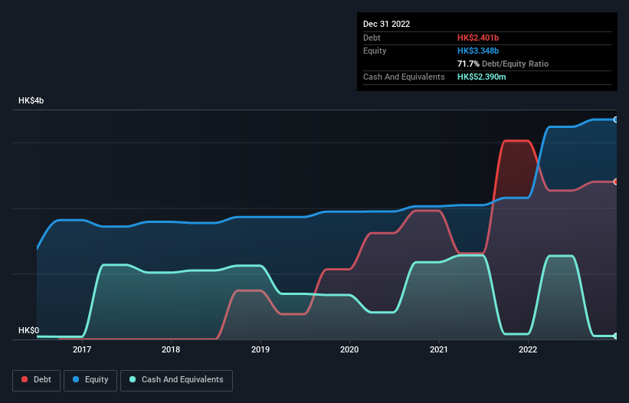
Task: Click the Dec 31 2022 tooltip date
Action: (386, 24)
